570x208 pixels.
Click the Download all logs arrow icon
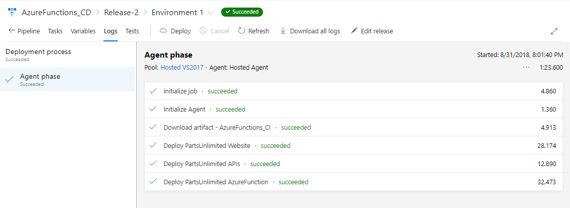[283, 31]
